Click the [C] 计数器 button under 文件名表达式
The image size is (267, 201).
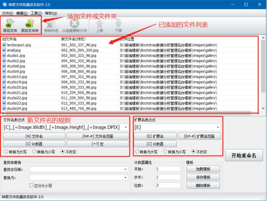tap(34, 144)
